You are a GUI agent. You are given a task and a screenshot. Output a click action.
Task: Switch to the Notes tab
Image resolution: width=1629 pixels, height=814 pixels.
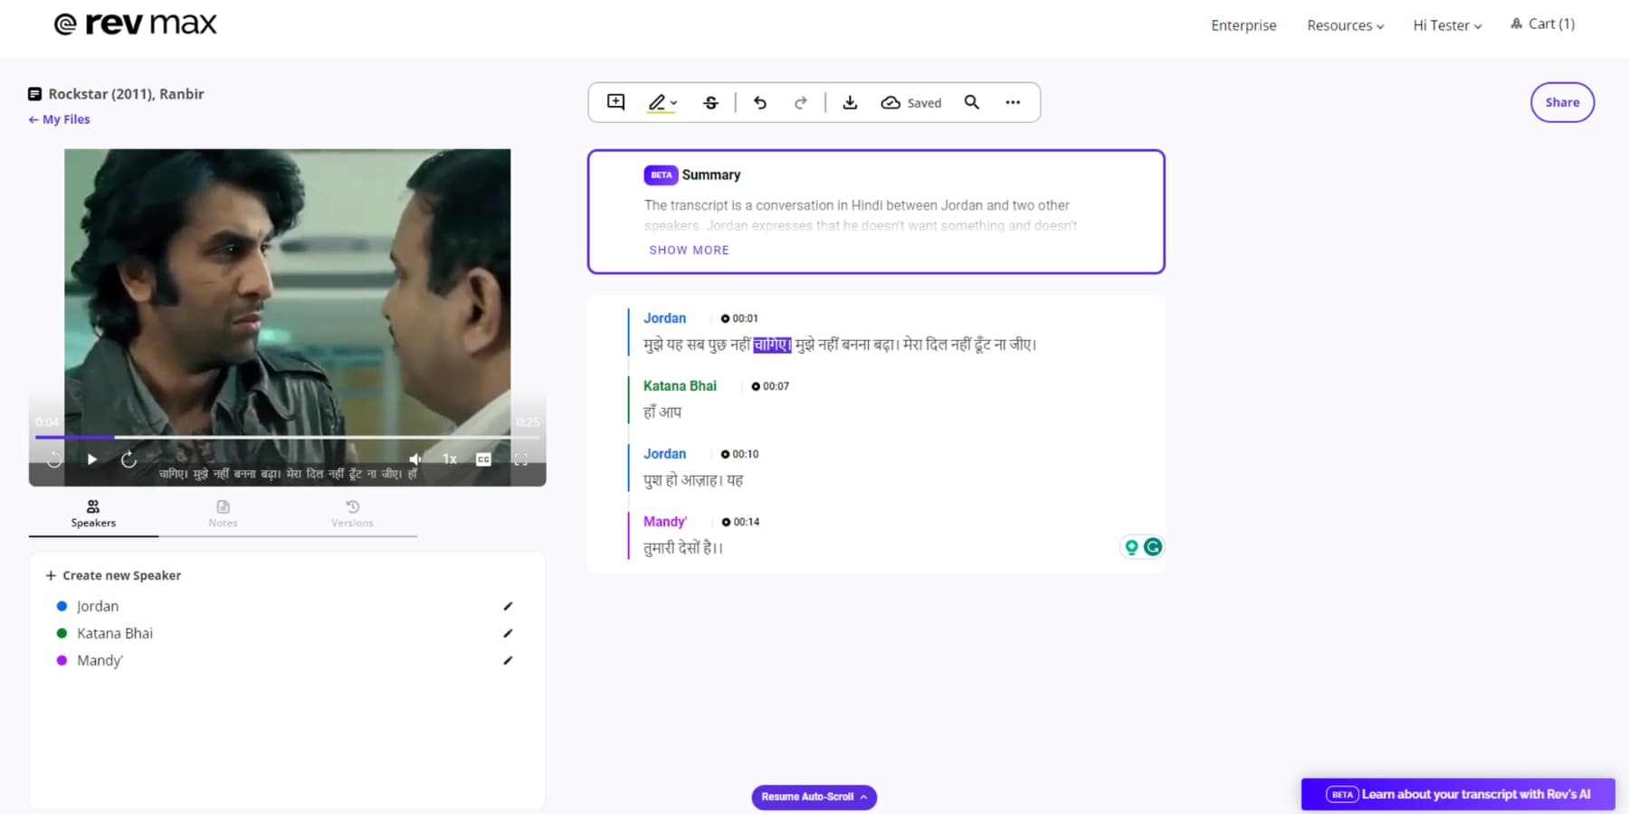[x=223, y=514]
